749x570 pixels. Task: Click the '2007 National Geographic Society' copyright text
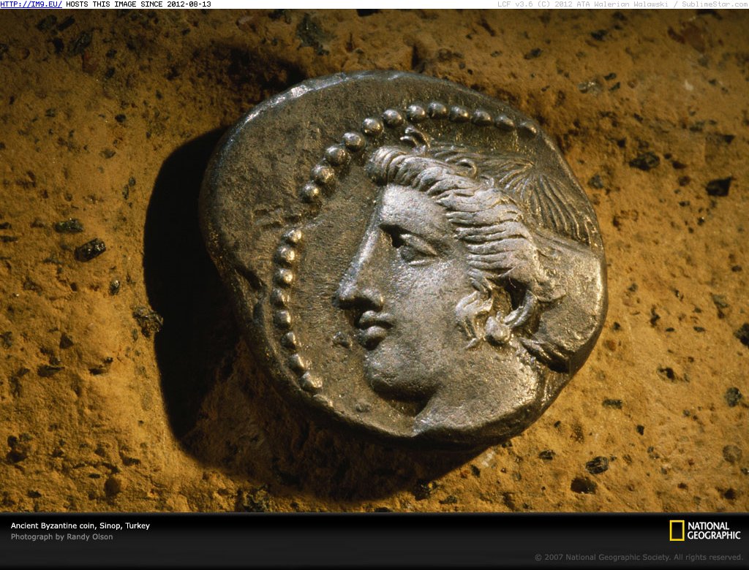639,557
